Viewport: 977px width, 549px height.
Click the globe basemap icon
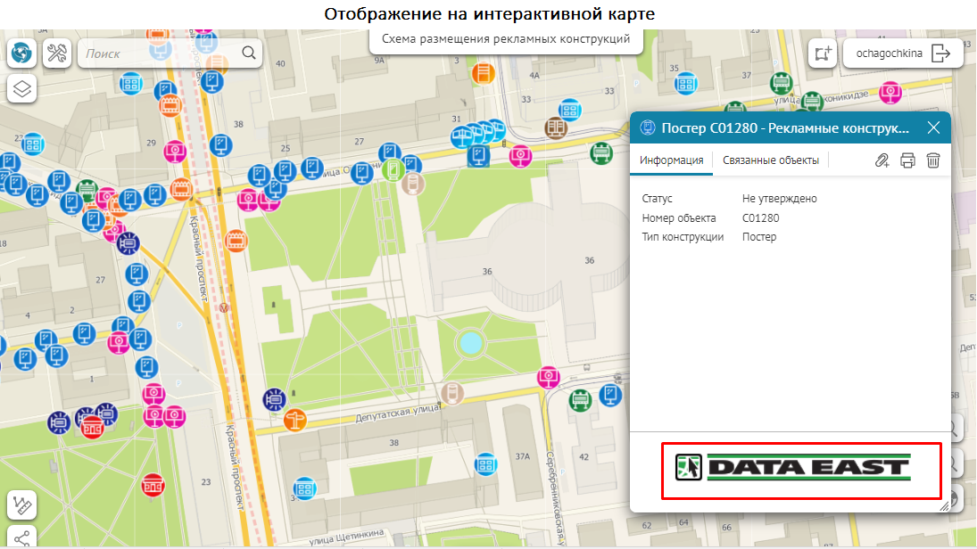point(22,53)
